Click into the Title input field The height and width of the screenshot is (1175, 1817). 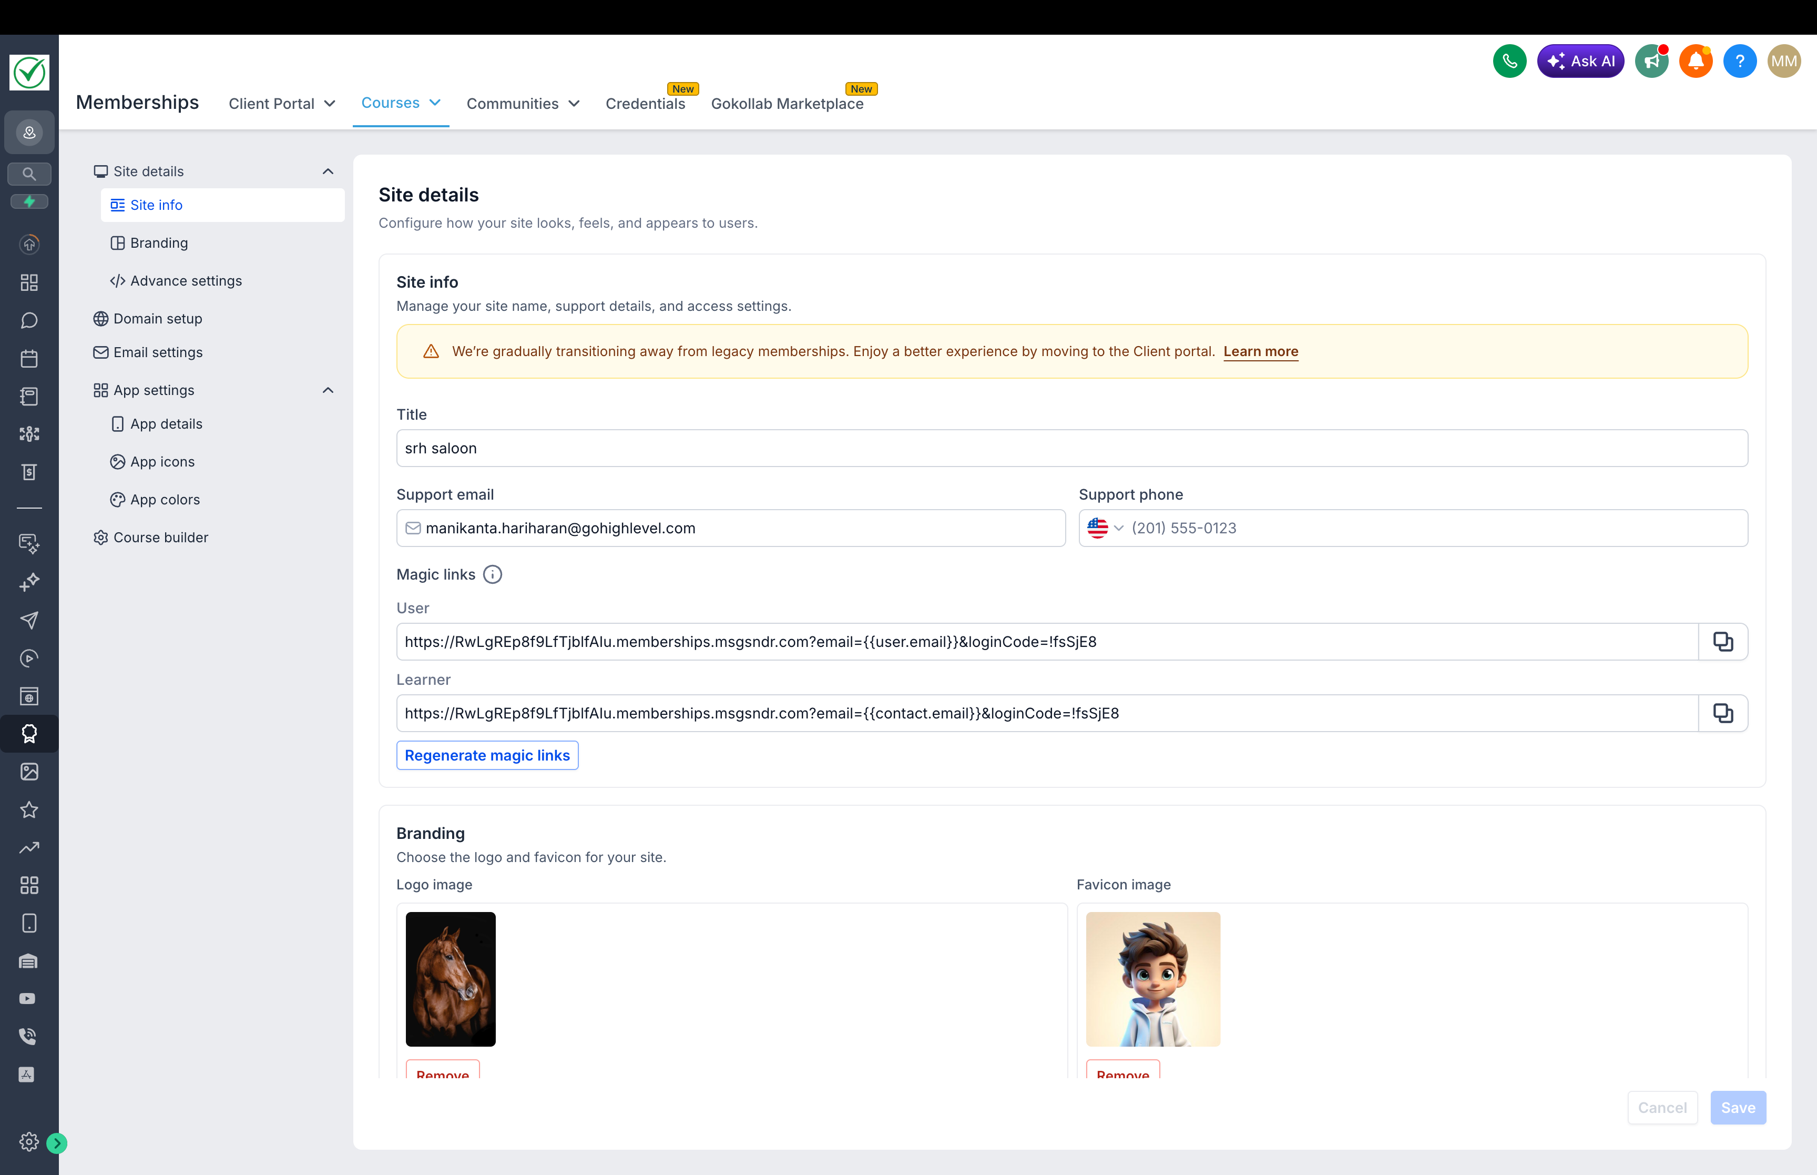pos(1071,449)
